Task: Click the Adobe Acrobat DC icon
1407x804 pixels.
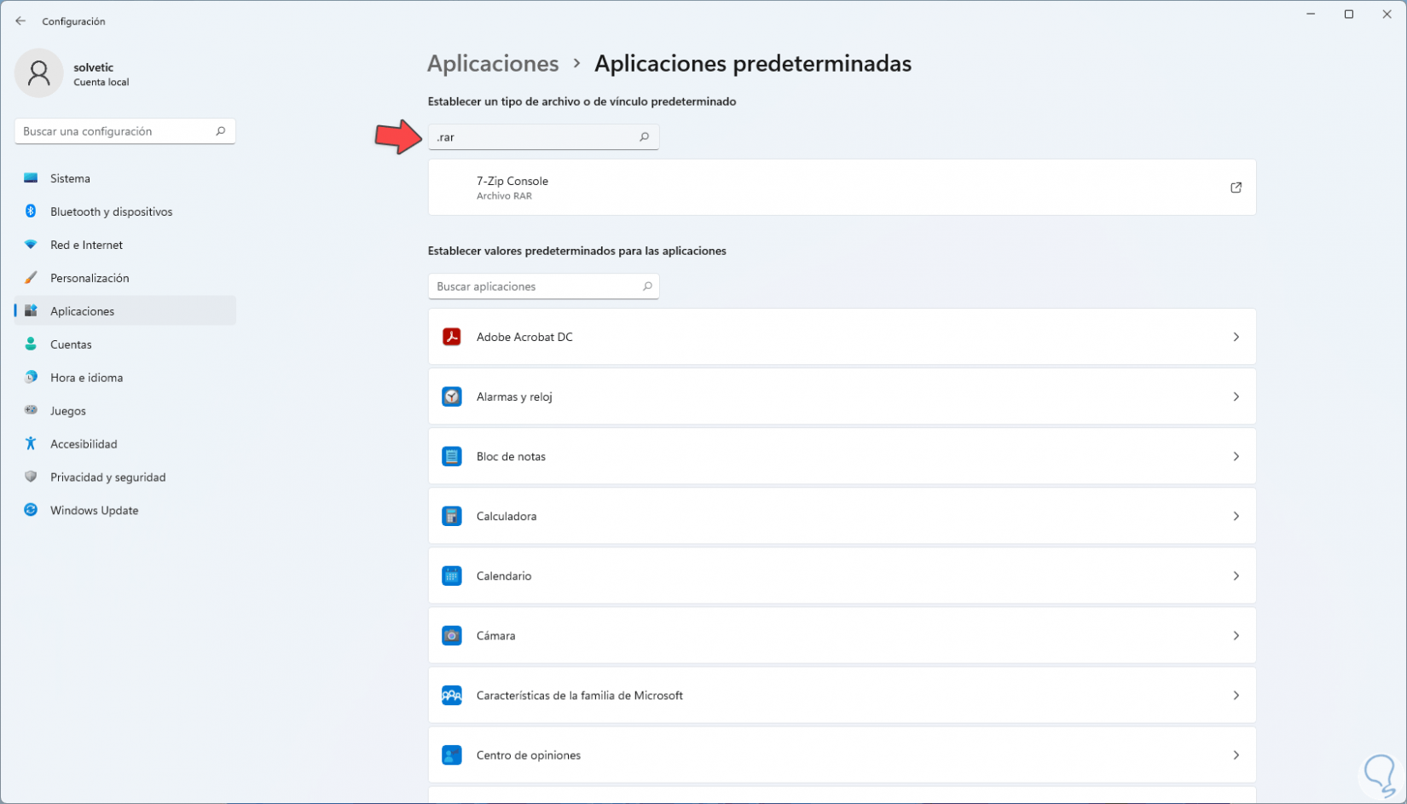Action: (x=452, y=337)
